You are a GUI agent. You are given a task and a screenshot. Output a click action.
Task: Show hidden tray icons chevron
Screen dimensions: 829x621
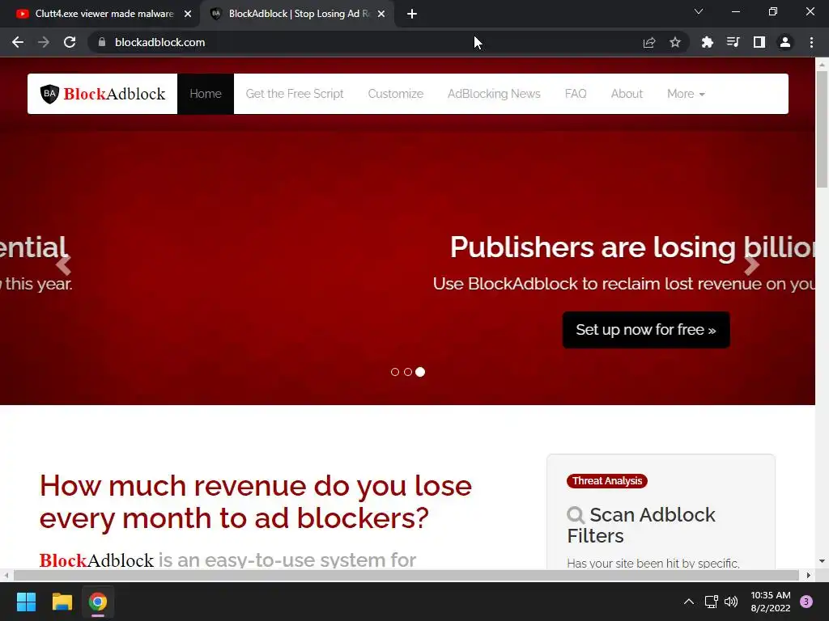click(689, 602)
